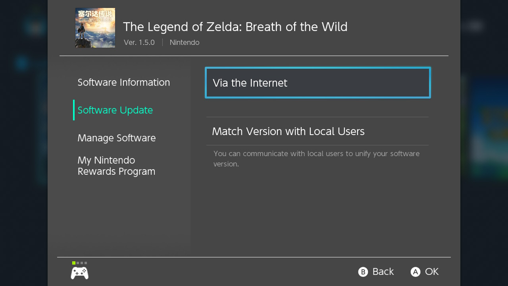Open the Manage Software section
The image size is (508, 286).
[116, 138]
